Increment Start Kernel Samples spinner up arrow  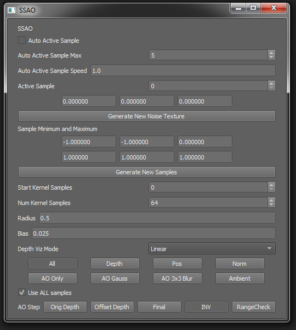point(271,185)
